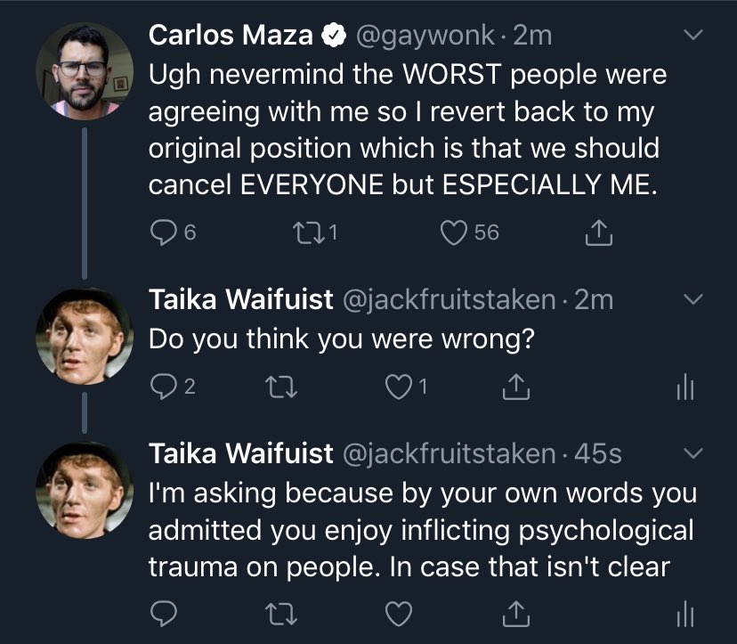
Task: Like the 'Do you think you were wrong?' tweet
Action: [401, 387]
